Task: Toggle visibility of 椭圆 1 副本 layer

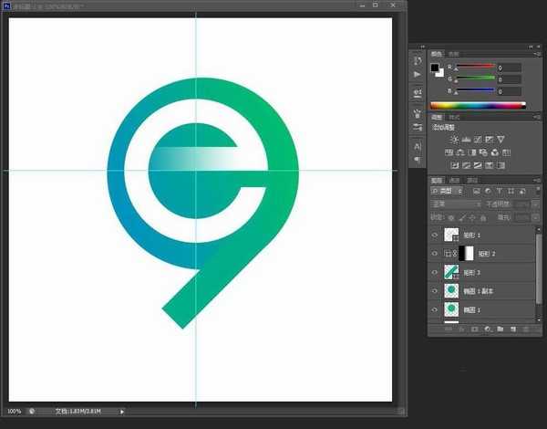Action: click(x=435, y=291)
